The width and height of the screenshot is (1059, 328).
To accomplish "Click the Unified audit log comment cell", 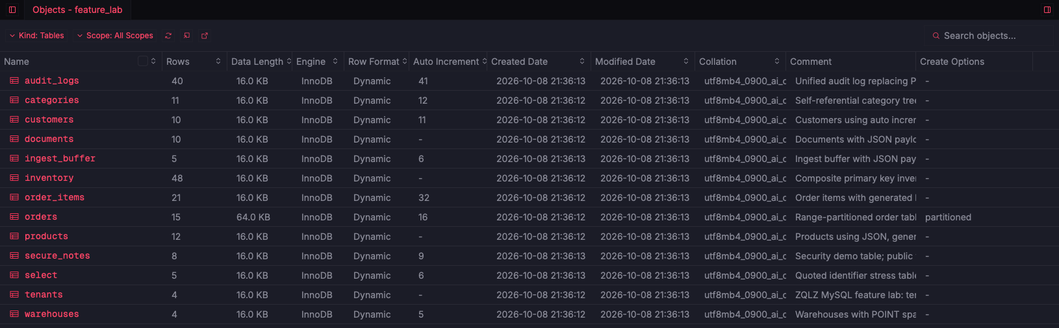I will tap(856, 81).
